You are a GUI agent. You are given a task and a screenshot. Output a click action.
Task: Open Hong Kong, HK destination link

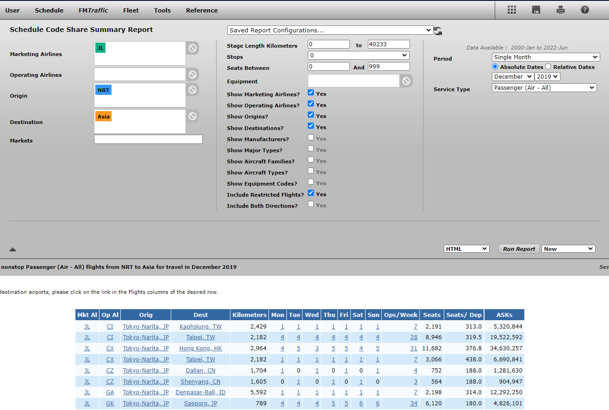200,348
